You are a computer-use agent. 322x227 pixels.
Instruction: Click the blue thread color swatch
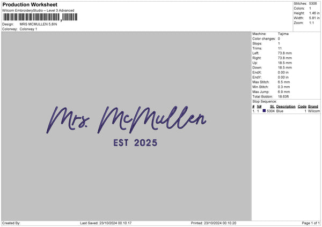tap(264, 111)
